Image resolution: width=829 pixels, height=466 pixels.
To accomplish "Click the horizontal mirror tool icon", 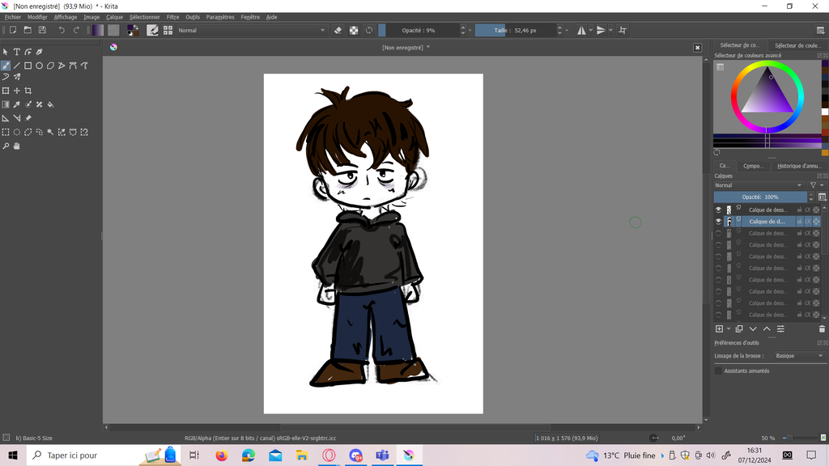I will pos(581,30).
